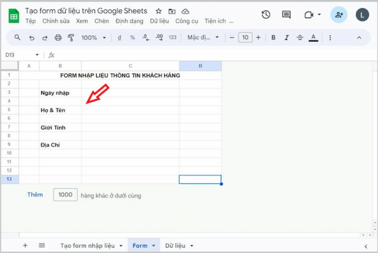The image size is (378, 253).
Task: Open Dữ liệu sheet tab arrow menu
Action: coord(192,246)
